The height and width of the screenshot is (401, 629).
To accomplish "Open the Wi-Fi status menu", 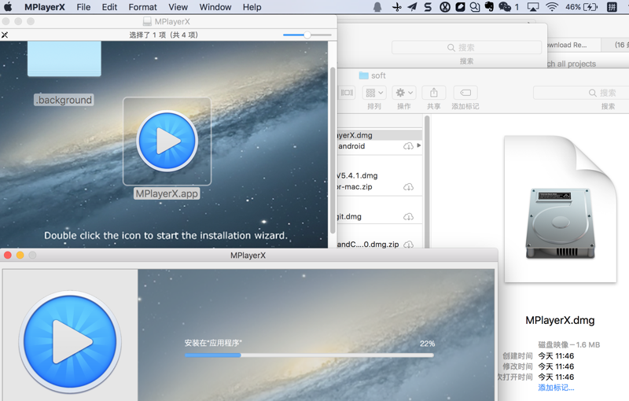I will (x=553, y=7).
